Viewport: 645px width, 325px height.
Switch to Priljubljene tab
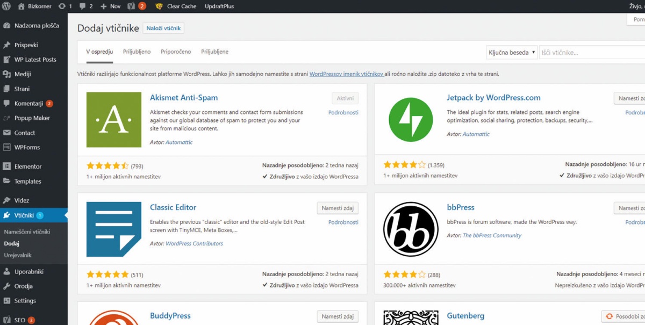[x=215, y=52]
